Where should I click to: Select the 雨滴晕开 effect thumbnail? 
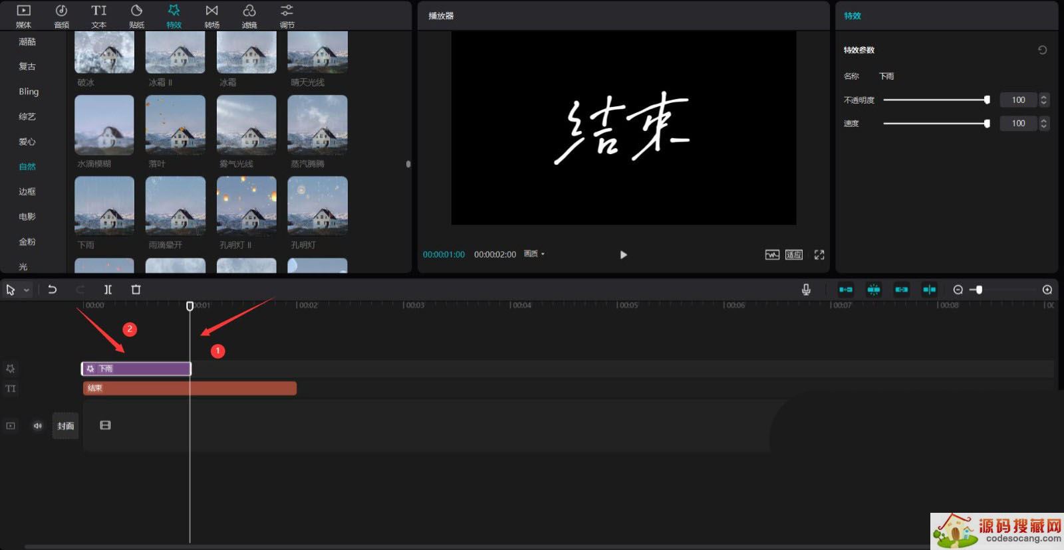(x=176, y=206)
